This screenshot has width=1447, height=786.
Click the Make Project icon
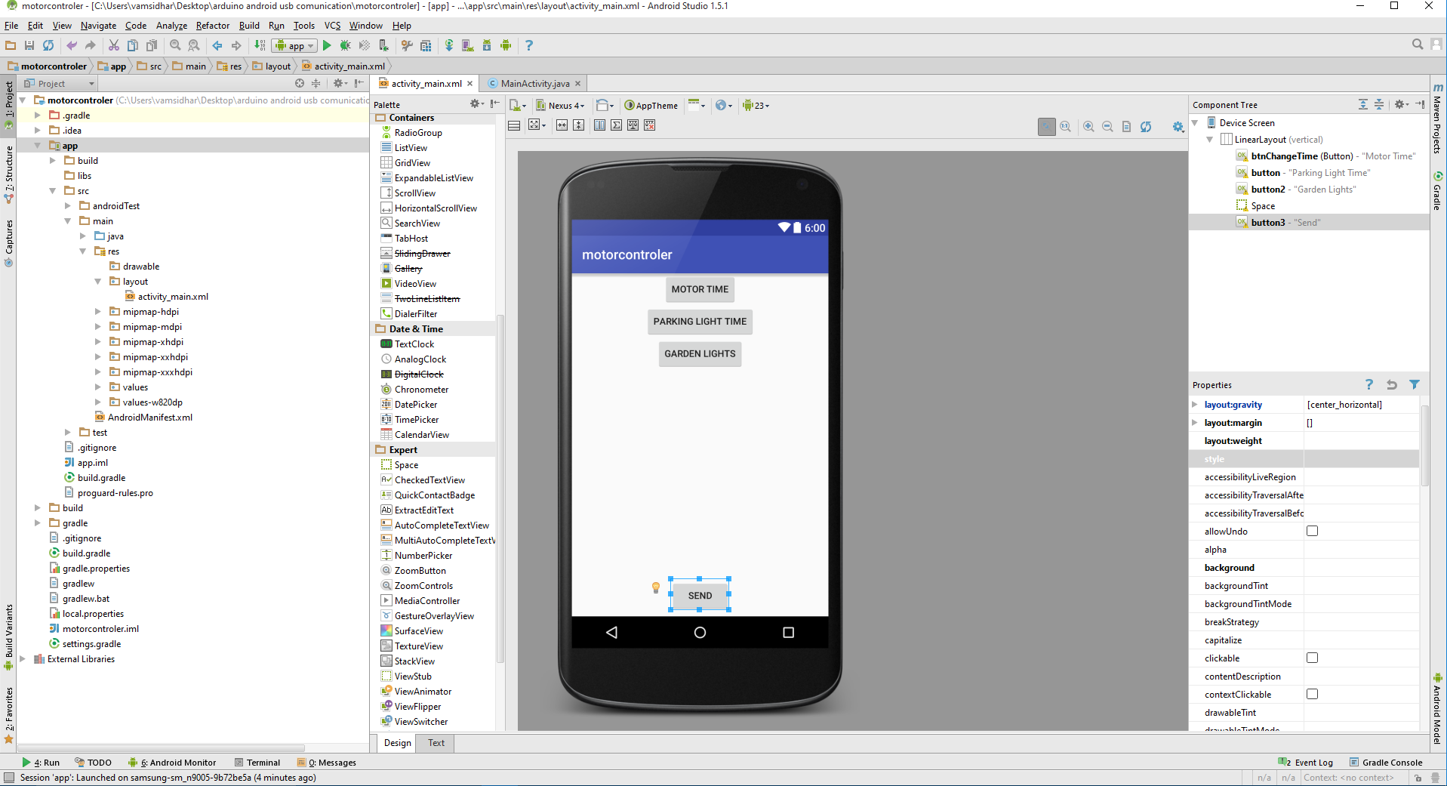click(260, 45)
